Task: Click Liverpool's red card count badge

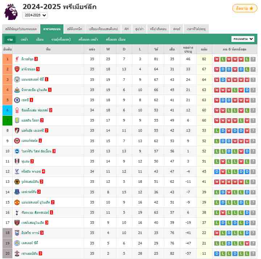Action: coord(36,59)
